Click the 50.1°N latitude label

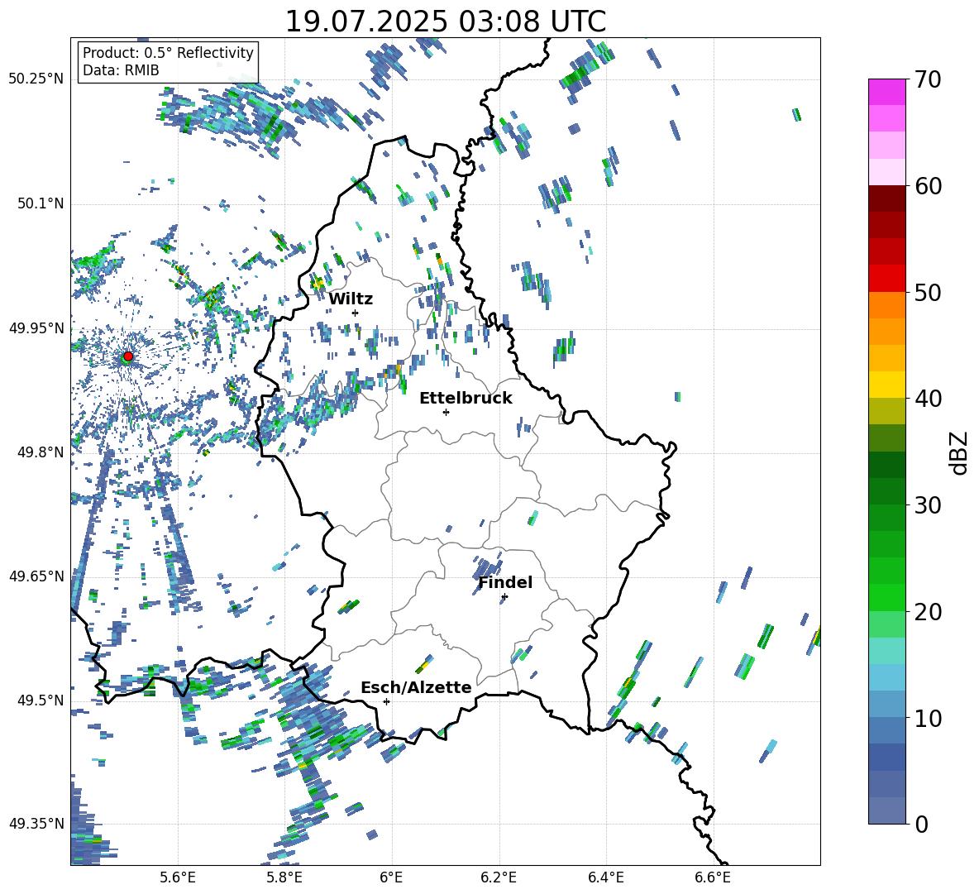coord(40,203)
